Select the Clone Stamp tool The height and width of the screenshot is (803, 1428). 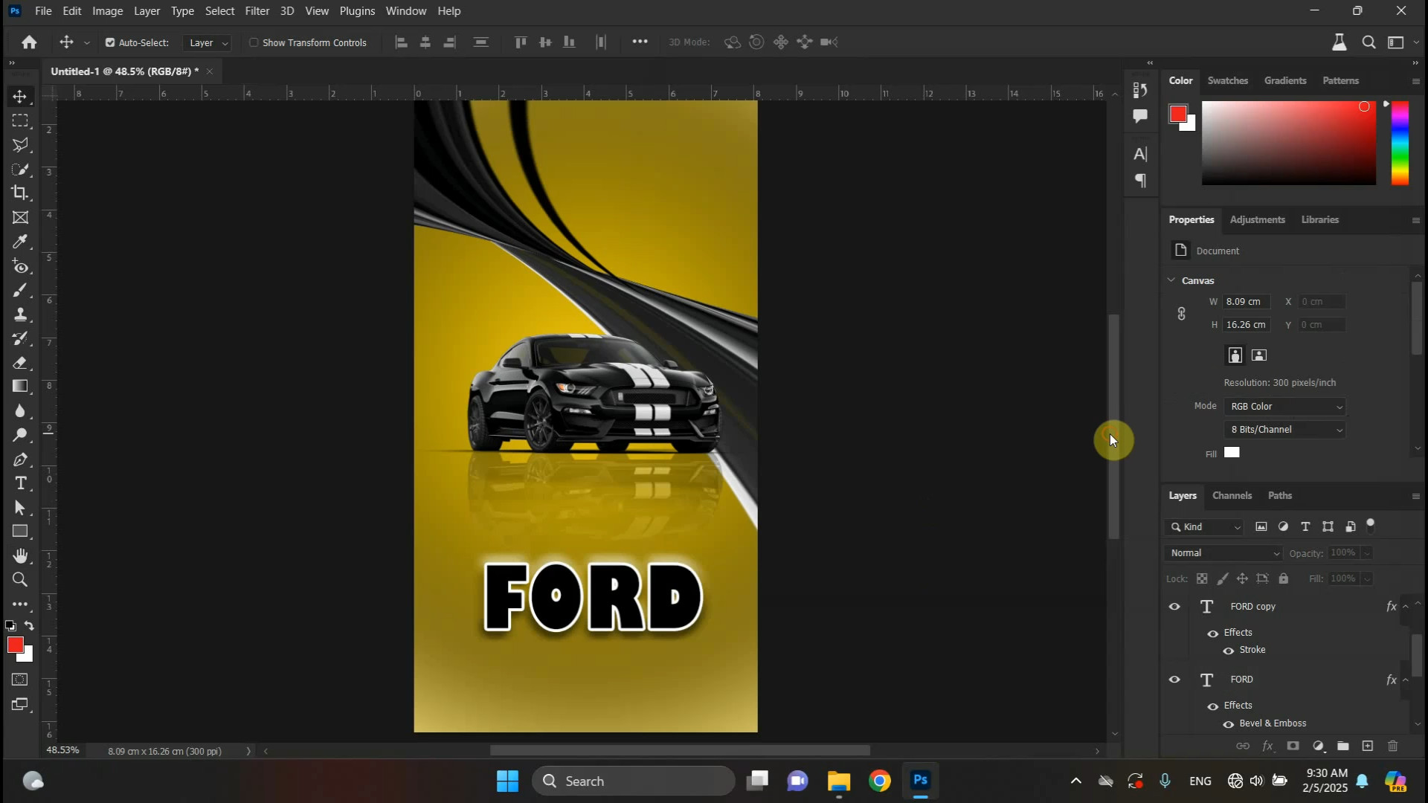pos(20,315)
